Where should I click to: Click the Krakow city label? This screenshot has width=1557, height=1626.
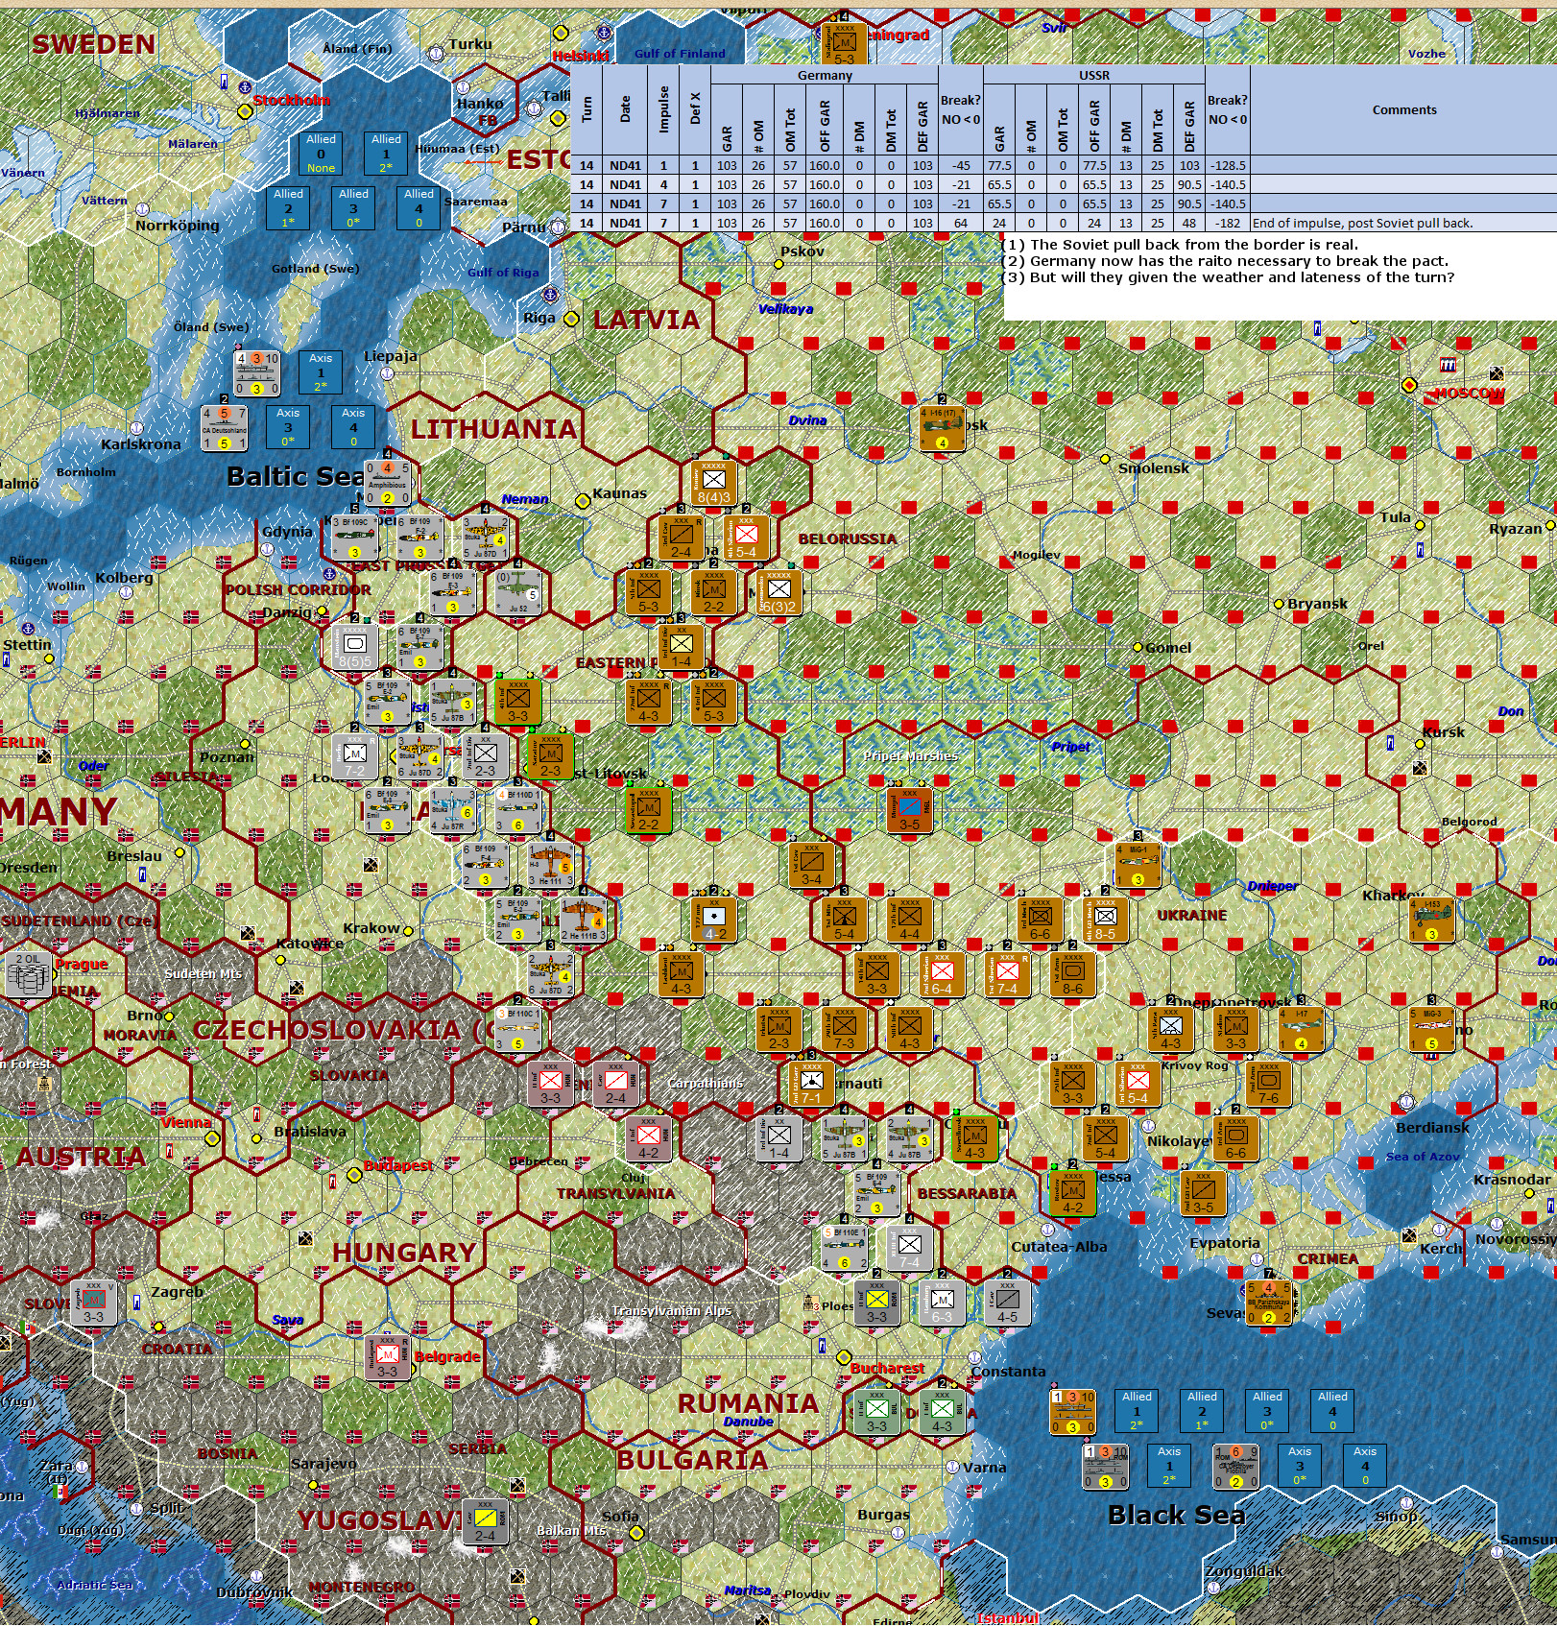[371, 928]
